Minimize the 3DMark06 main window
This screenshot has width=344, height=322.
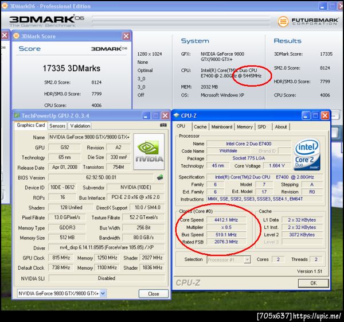(322, 6)
